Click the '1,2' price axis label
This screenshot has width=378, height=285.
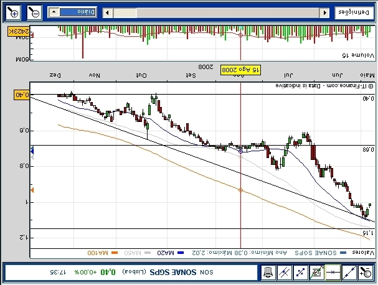point(24,238)
